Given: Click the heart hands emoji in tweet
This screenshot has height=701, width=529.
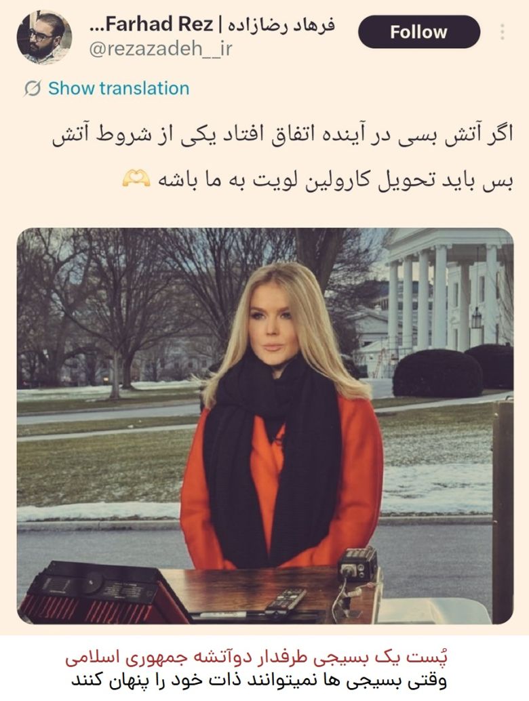Looking at the screenshot, I should tap(136, 179).
